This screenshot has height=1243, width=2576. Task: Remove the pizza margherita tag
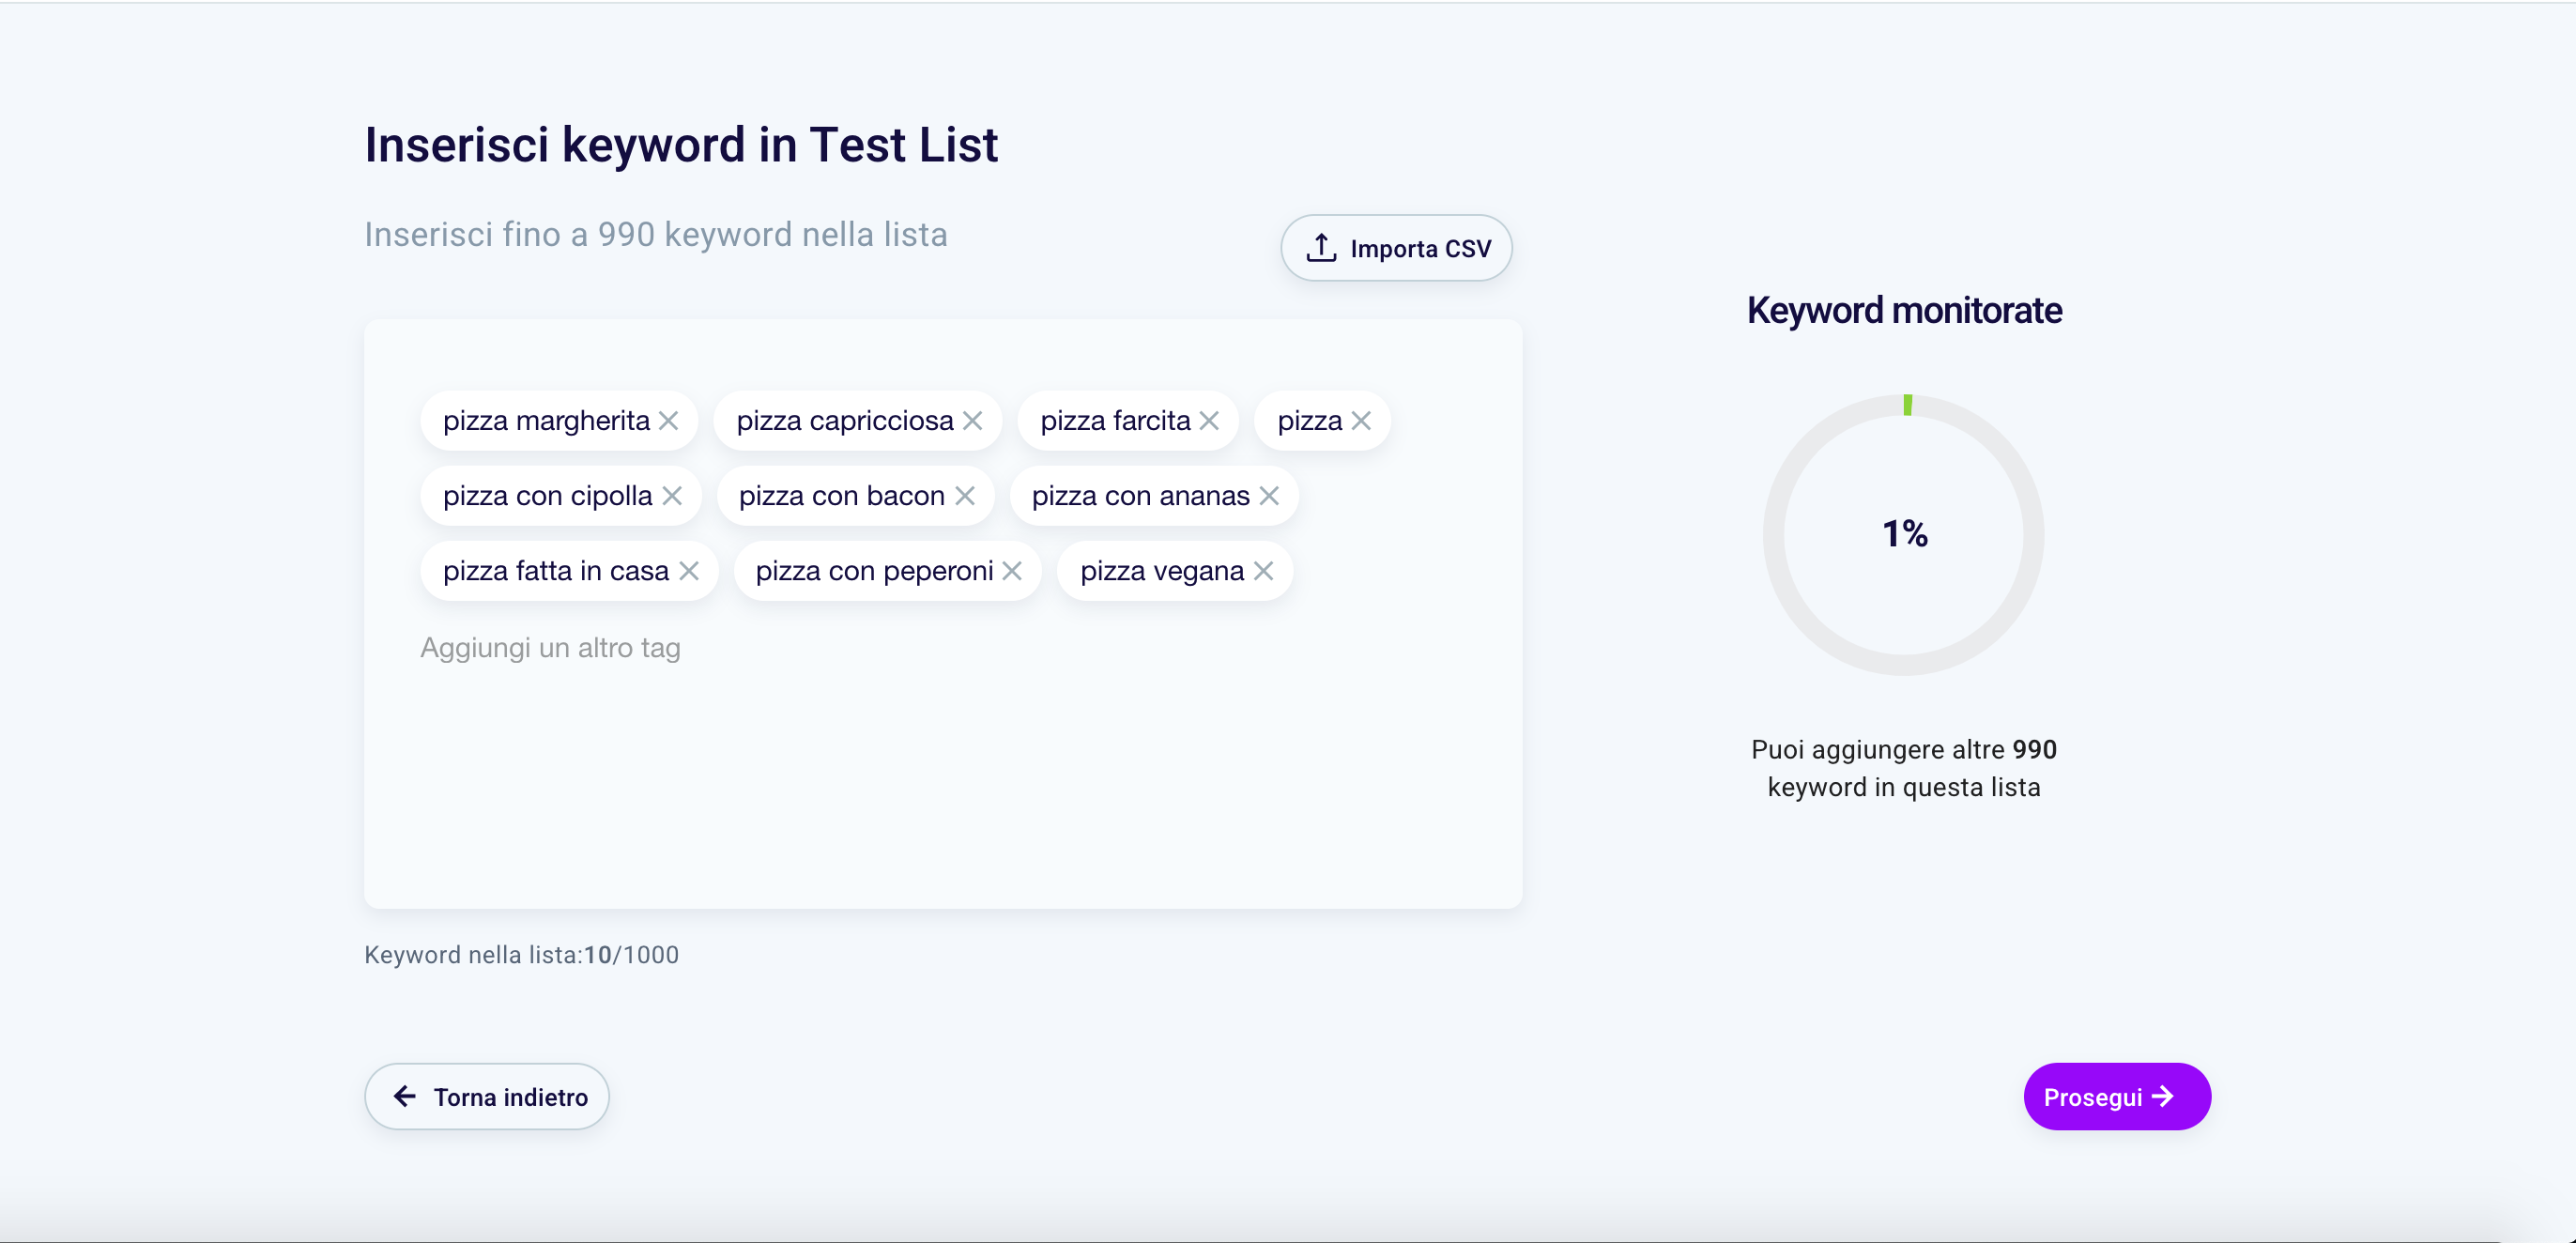(668, 421)
